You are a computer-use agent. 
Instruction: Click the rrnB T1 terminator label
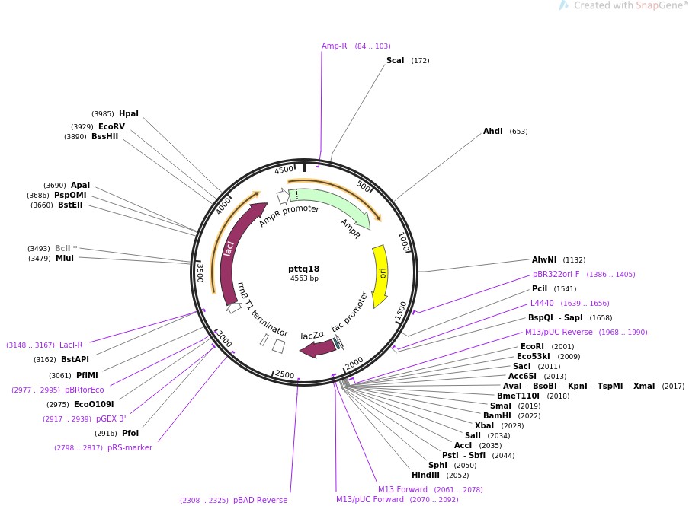pyautogui.click(x=261, y=310)
